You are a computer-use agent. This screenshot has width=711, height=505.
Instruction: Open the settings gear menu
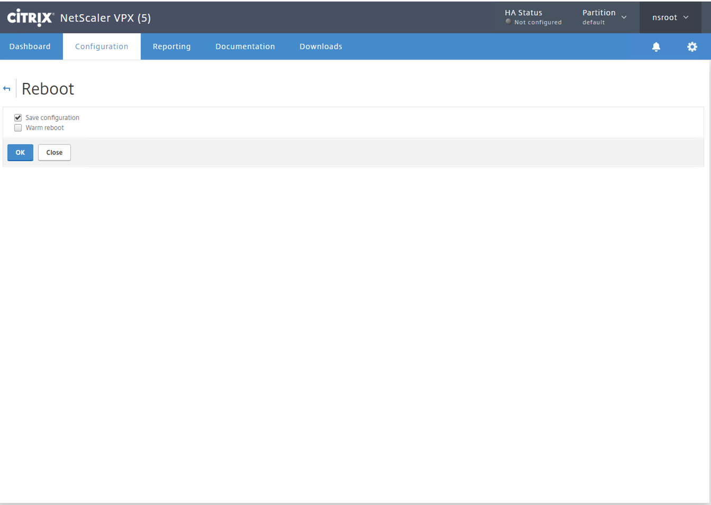[x=692, y=47]
